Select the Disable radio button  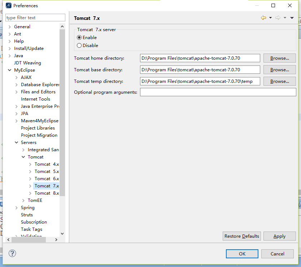(x=79, y=46)
